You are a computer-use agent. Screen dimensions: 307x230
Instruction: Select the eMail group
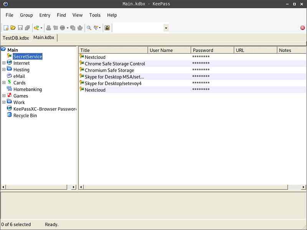[19, 76]
